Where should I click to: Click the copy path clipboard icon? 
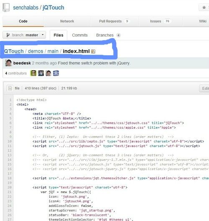click(93, 51)
